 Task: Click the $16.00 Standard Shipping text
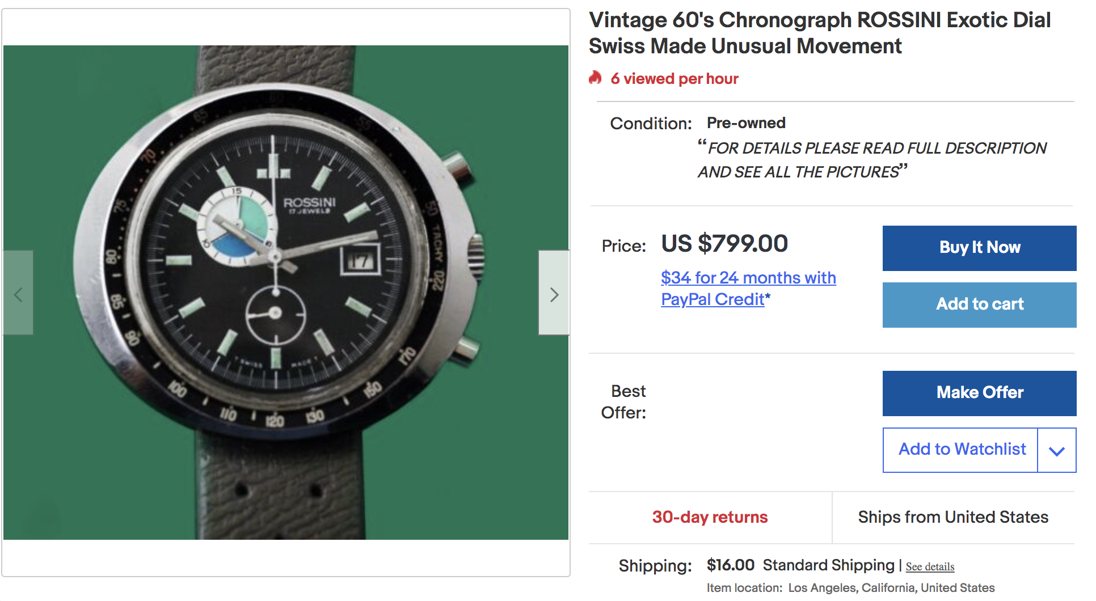(800, 565)
